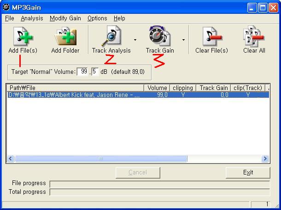Click the Add Folder icon

(x=65, y=36)
